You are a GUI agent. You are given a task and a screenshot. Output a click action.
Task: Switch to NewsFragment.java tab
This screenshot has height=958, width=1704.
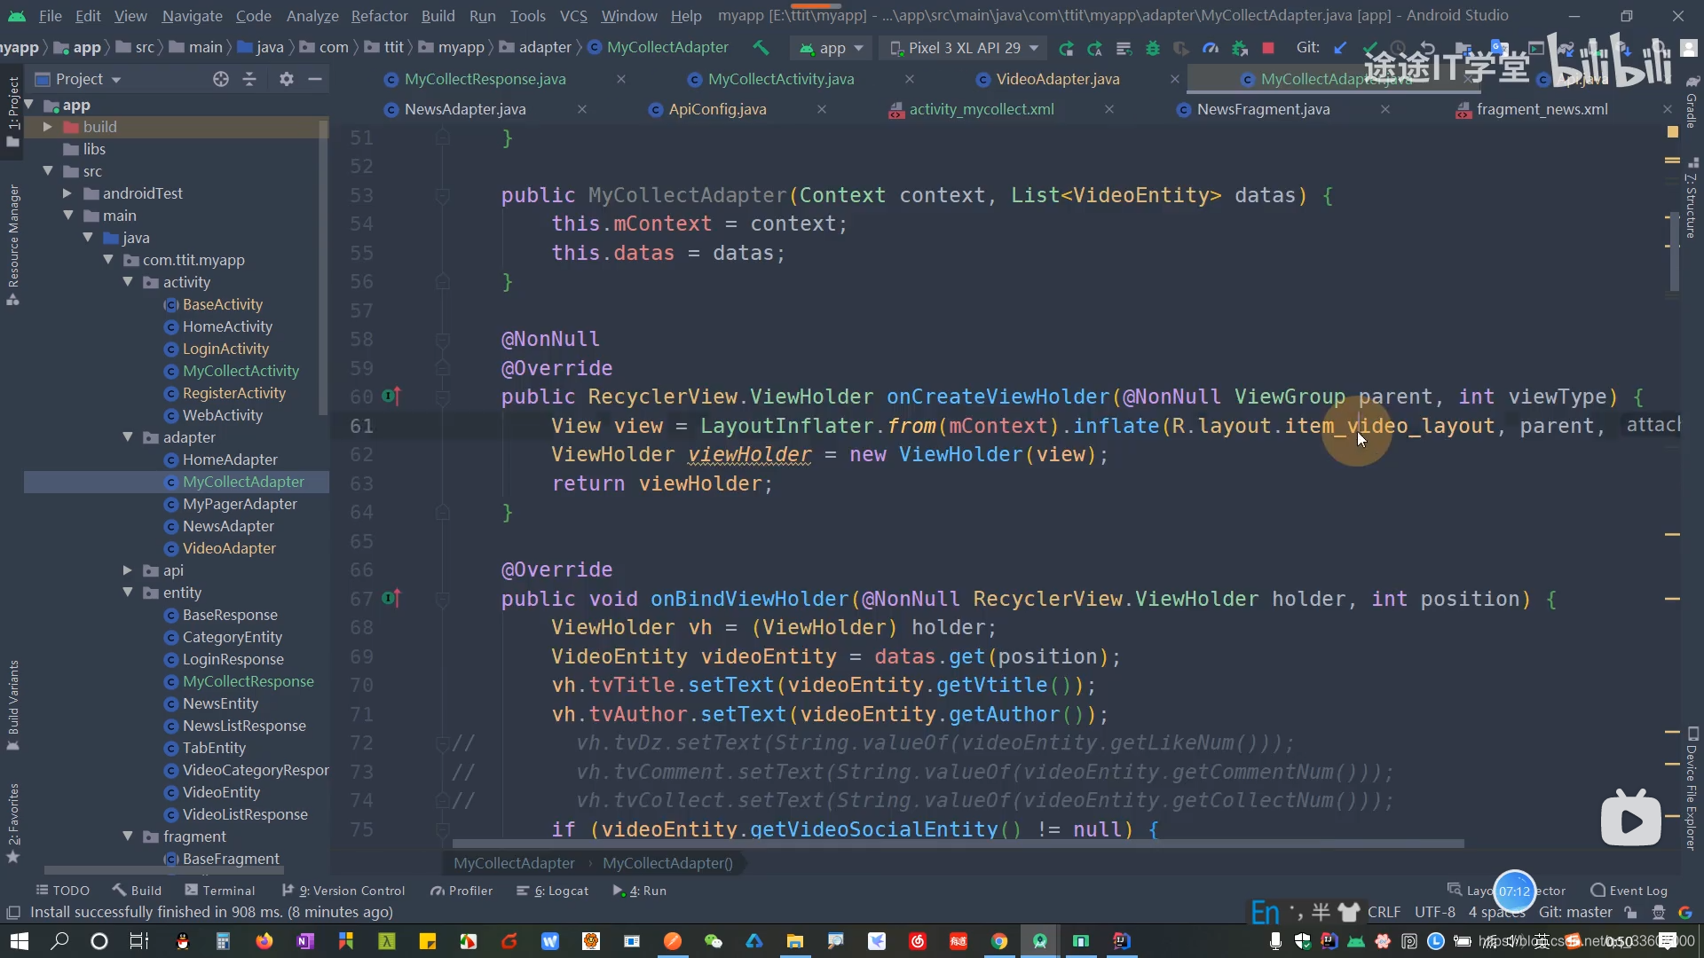(x=1263, y=109)
